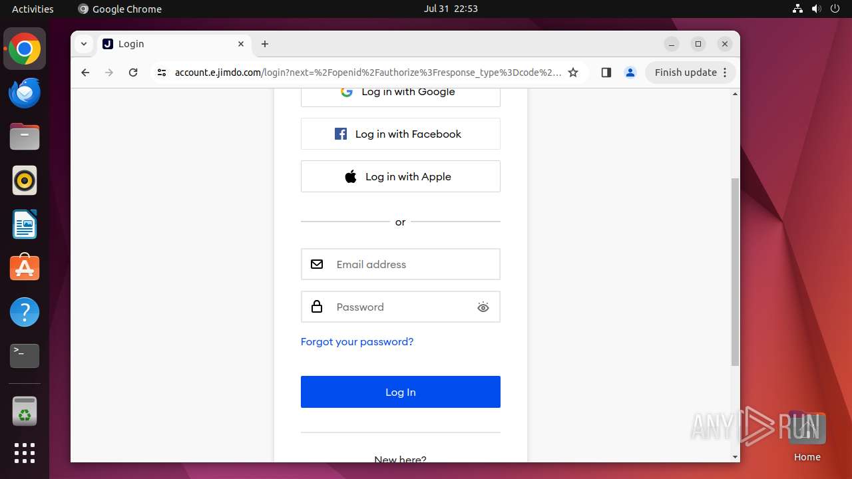Screen dimensions: 852x479
Task: Go back to the previous page
Action: tap(85, 73)
